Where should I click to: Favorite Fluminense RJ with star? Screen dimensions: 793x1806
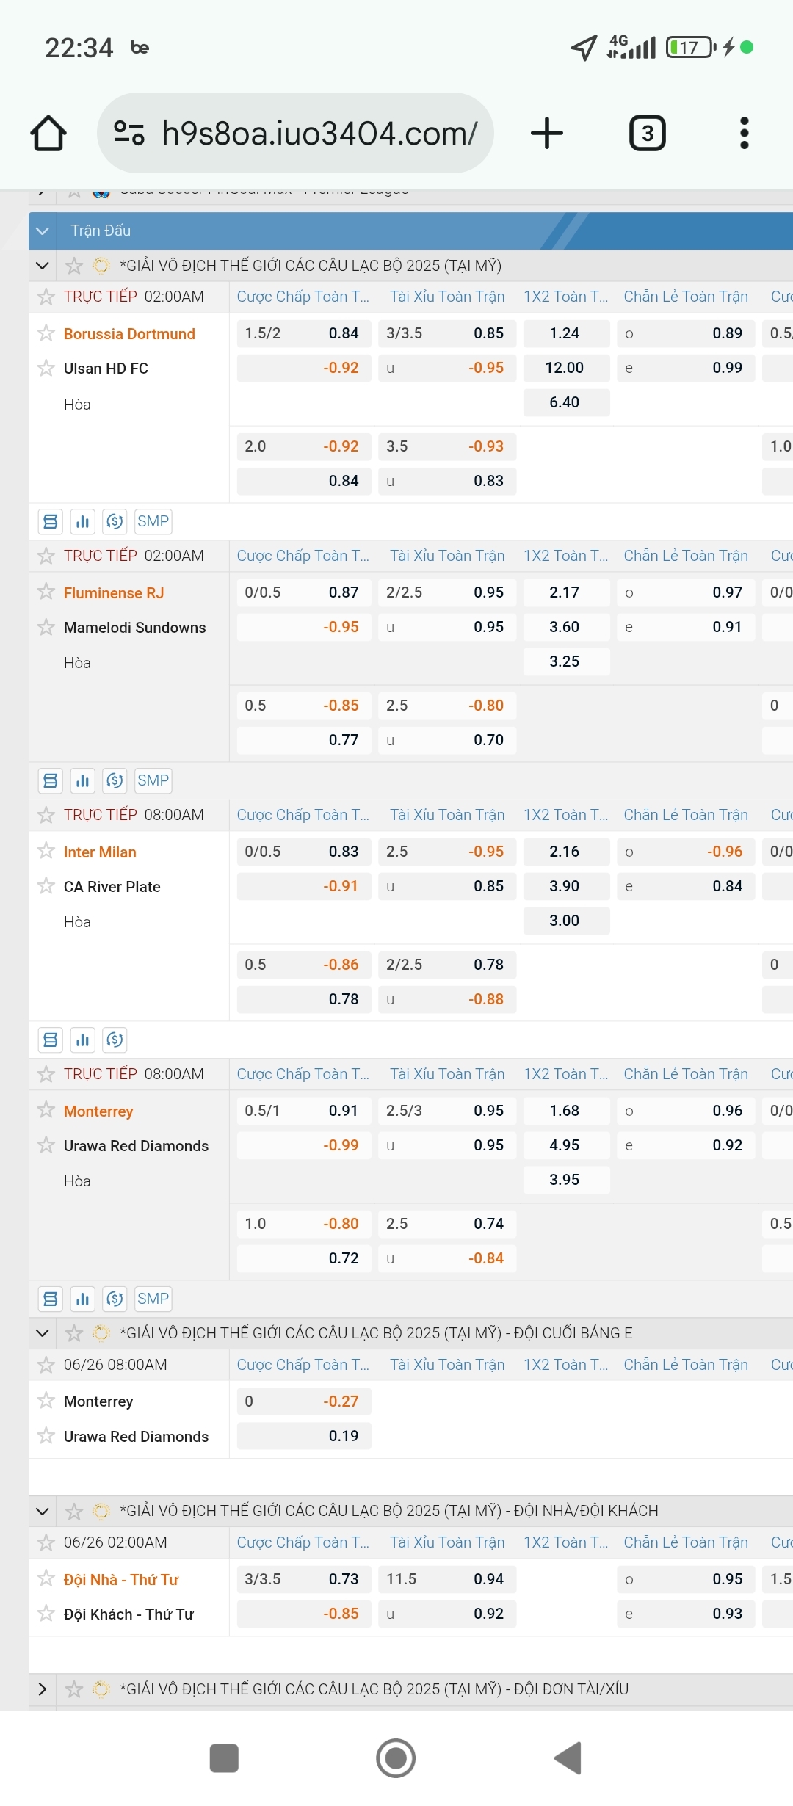[46, 591]
